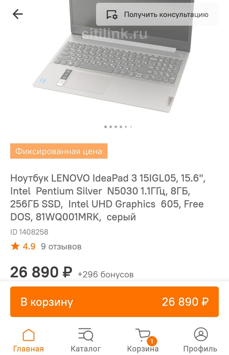Select the last image carousel dot
This screenshot has height=355, width=229.
coord(131,127)
